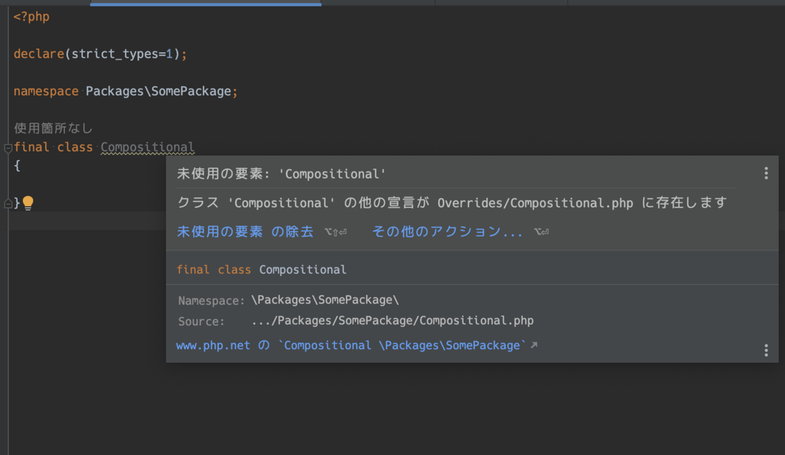This screenshot has width=785, height=455.
Task: Collapse the class with the fold marker beside 'final class'
Action: [8, 148]
